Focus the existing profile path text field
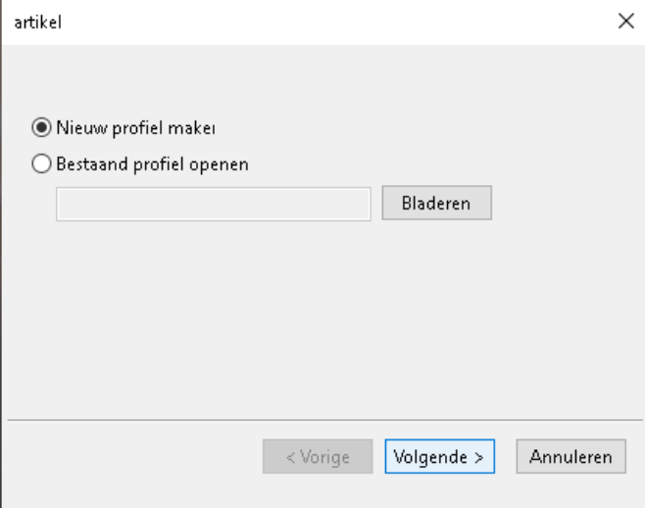645x508 pixels. [213, 204]
